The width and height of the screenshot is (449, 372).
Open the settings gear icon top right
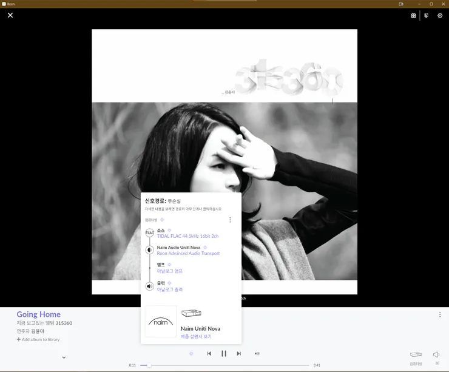click(x=440, y=15)
